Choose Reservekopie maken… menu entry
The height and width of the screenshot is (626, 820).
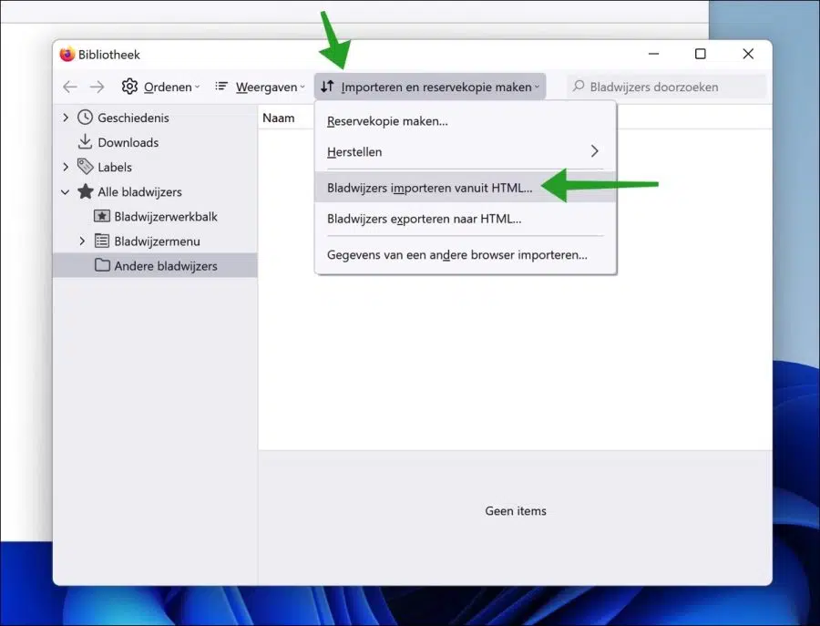coord(465,121)
